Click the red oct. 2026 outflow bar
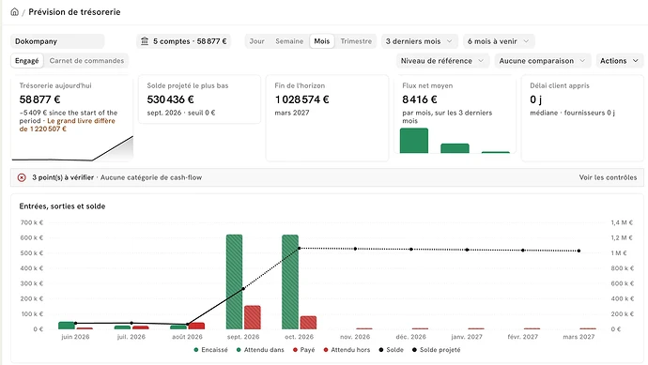 [x=308, y=323]
